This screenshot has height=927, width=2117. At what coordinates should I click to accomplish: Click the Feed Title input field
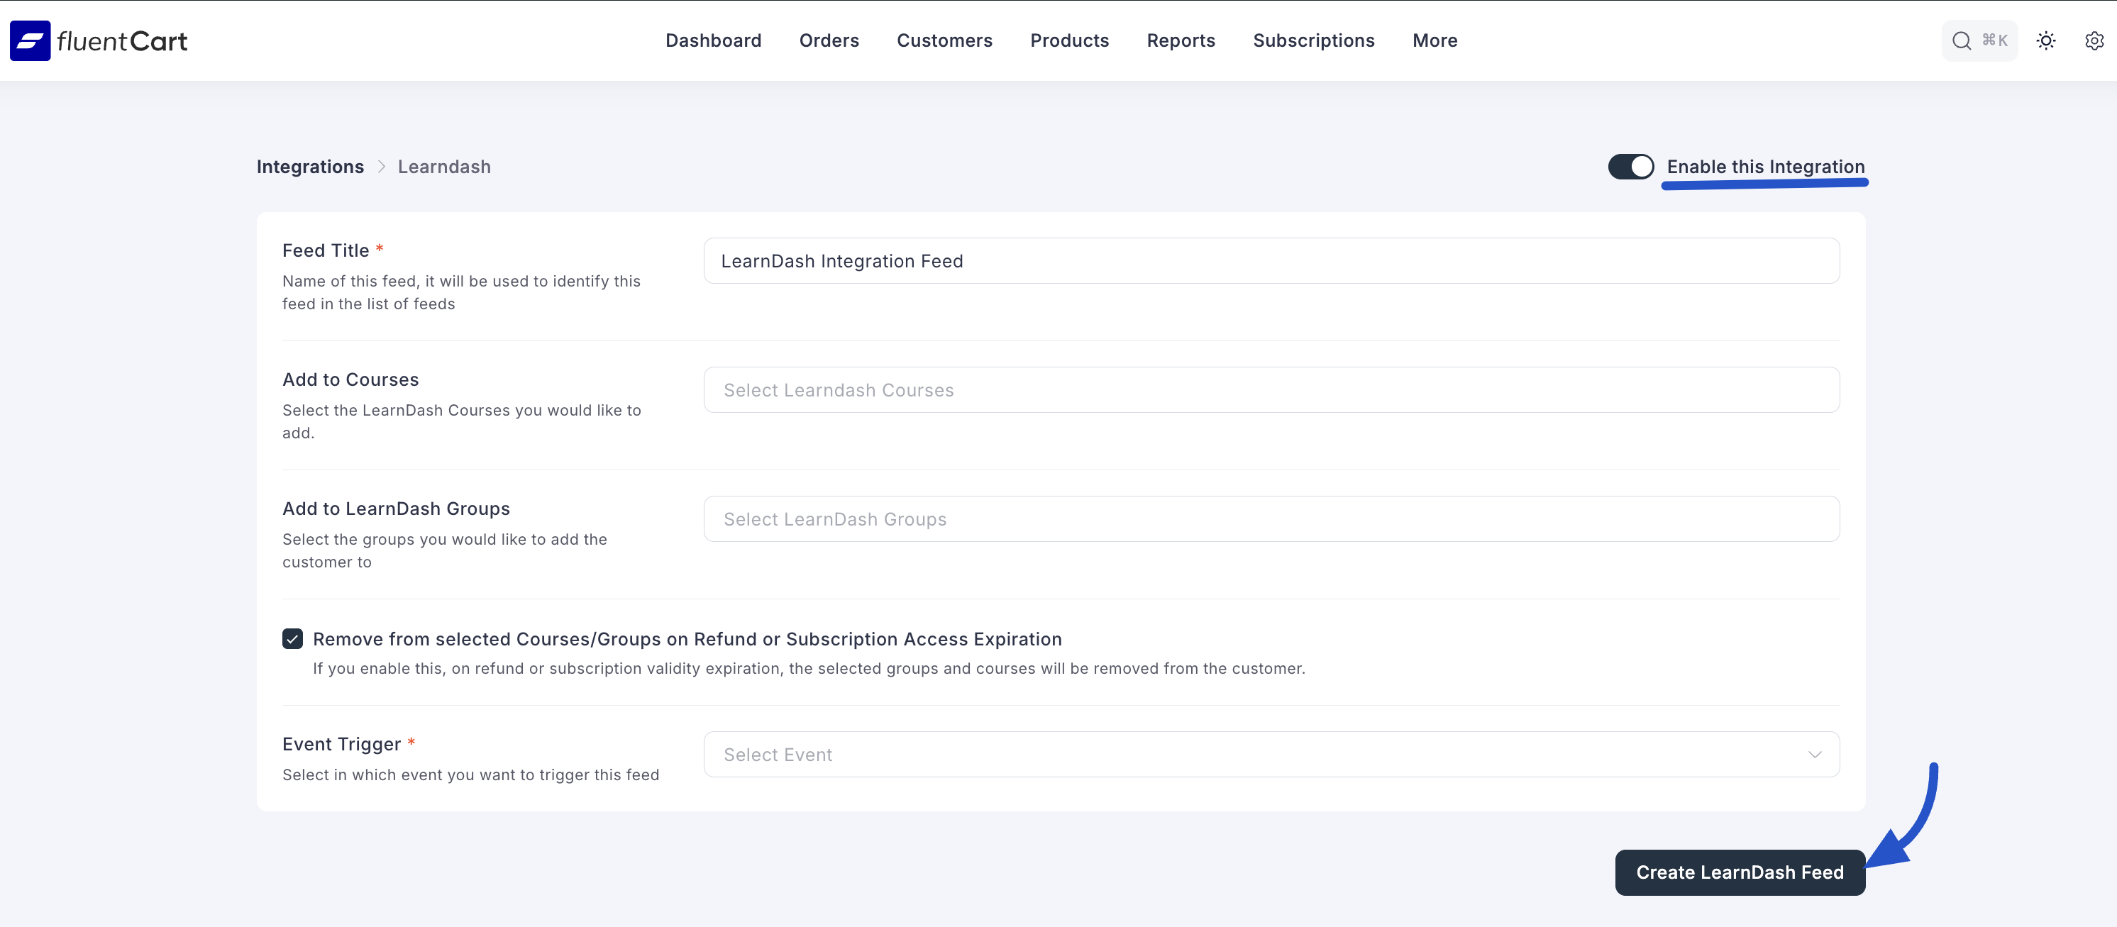pyautogui.click(x=1271, y=260)
